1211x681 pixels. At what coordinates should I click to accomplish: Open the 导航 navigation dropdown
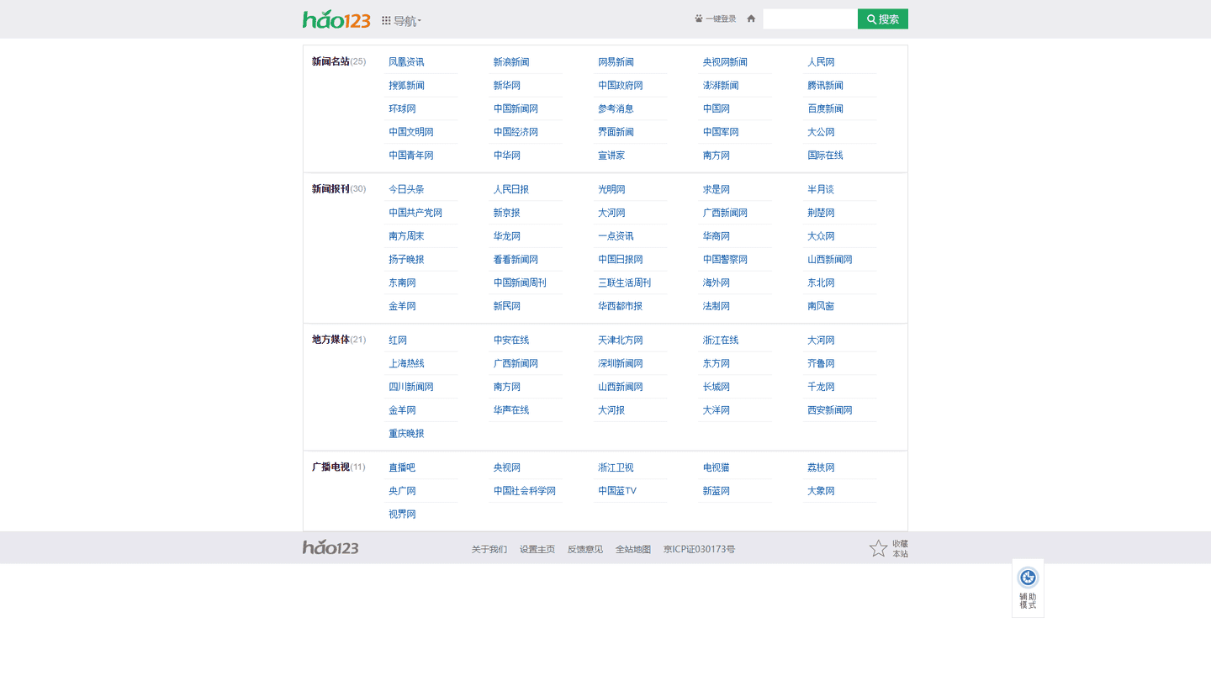(x=401, y=20)
